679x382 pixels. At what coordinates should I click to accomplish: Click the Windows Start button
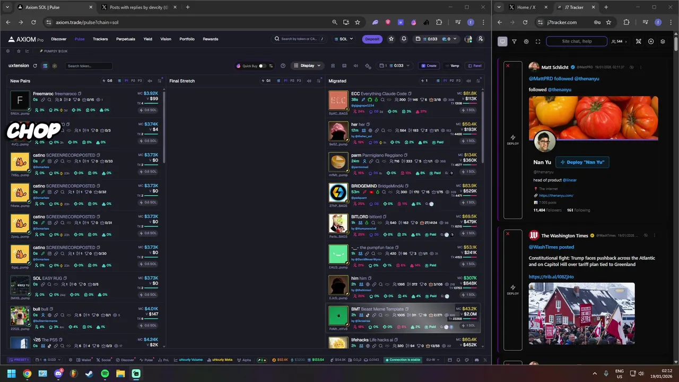click(x=11, y=374)
